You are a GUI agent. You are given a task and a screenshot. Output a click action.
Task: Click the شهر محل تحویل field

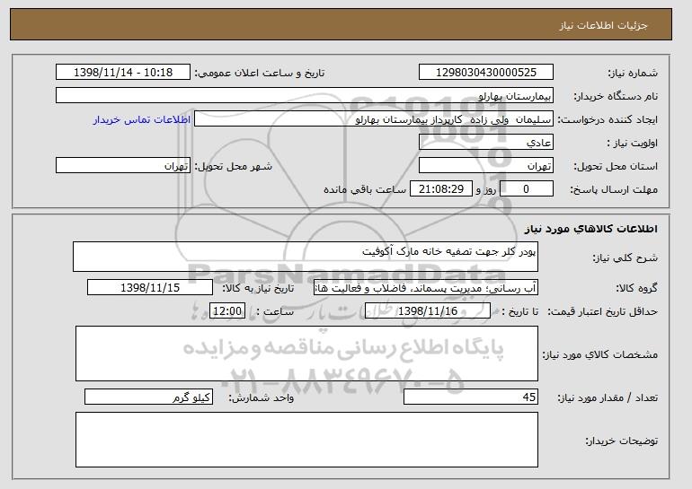[123, 166]
